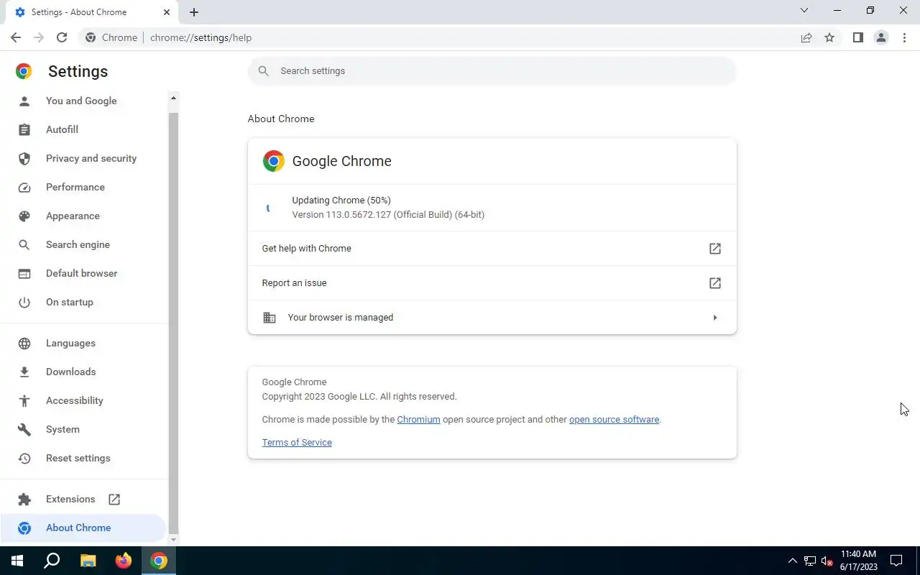The image size is (920, 575).
Task: Open the side panel icon
Action: [x=858, y=37]
